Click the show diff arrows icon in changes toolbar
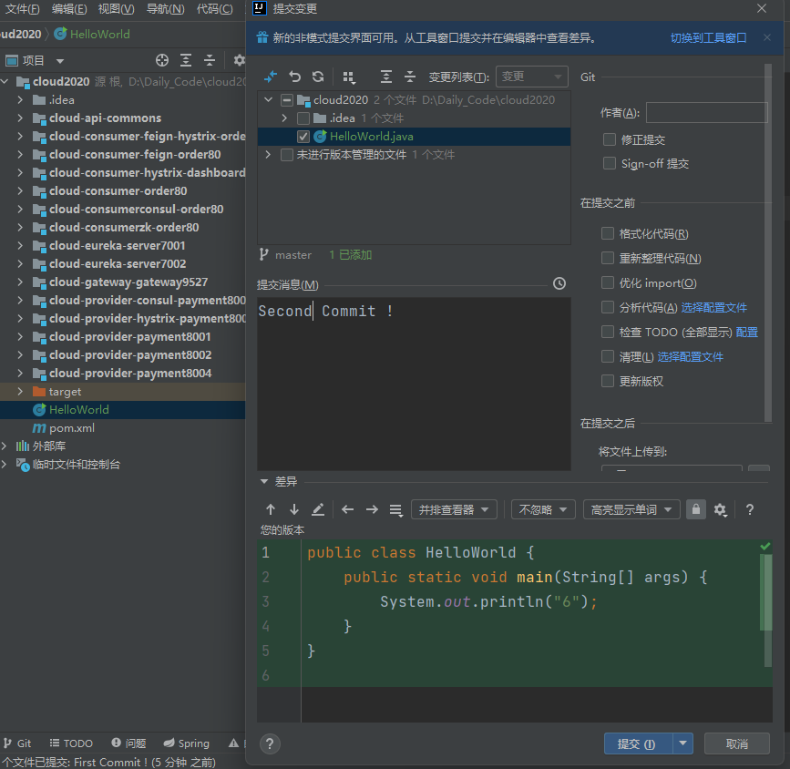The width and height of the screenshot is (790, 769). pyautogui.click(x=271, y=77)
